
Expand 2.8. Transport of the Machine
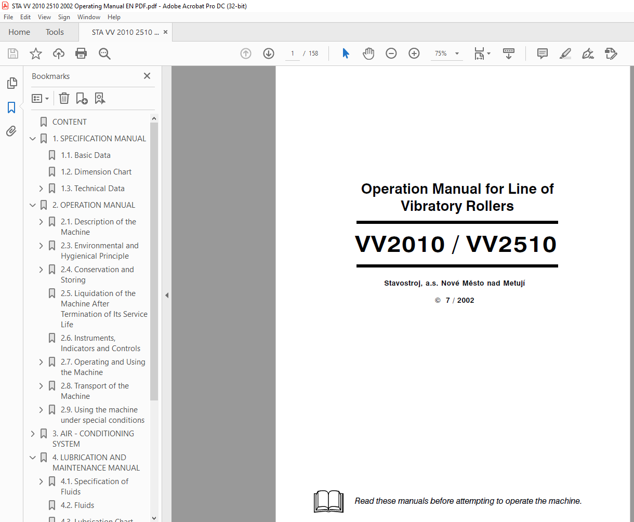[41, 386]
